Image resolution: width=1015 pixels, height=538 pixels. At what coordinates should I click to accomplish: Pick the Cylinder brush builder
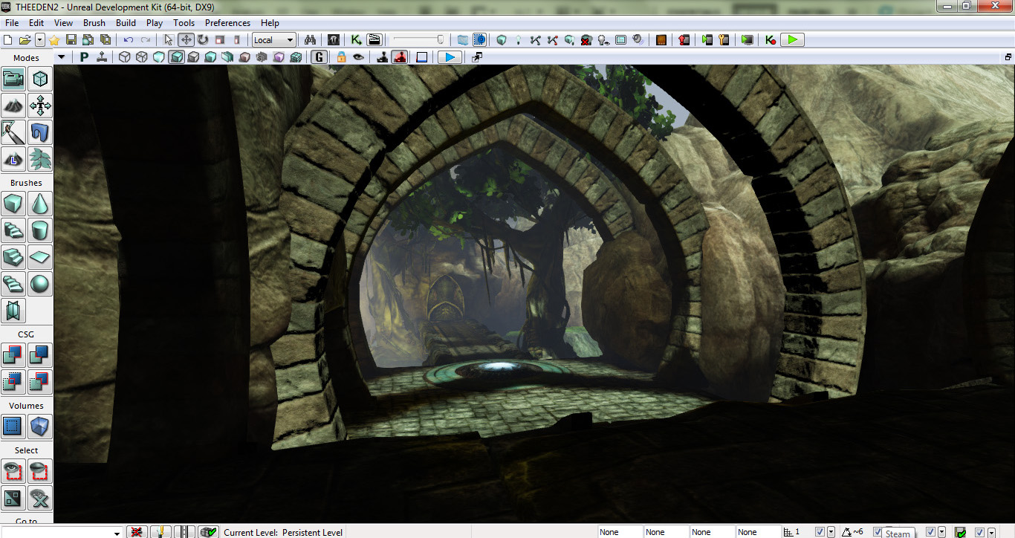[x=40, y=230]
